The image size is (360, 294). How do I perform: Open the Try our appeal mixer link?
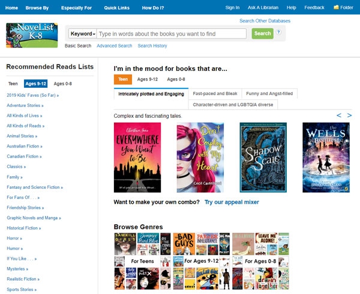pyautogui.click(x=232, y=202)
